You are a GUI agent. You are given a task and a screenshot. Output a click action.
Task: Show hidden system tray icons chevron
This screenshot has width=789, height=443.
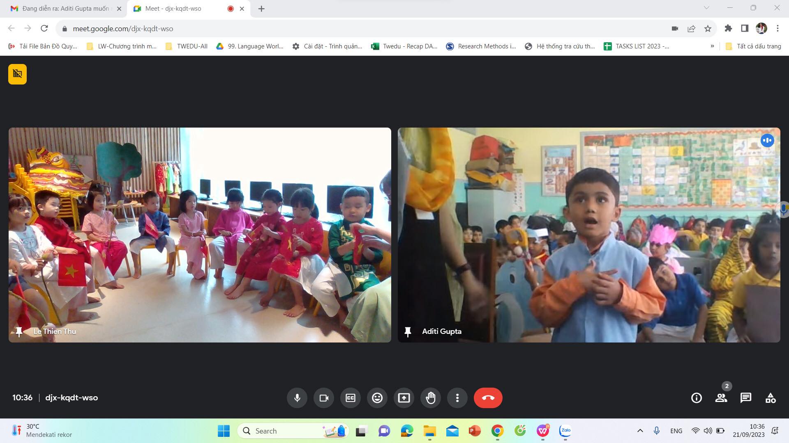640,431
